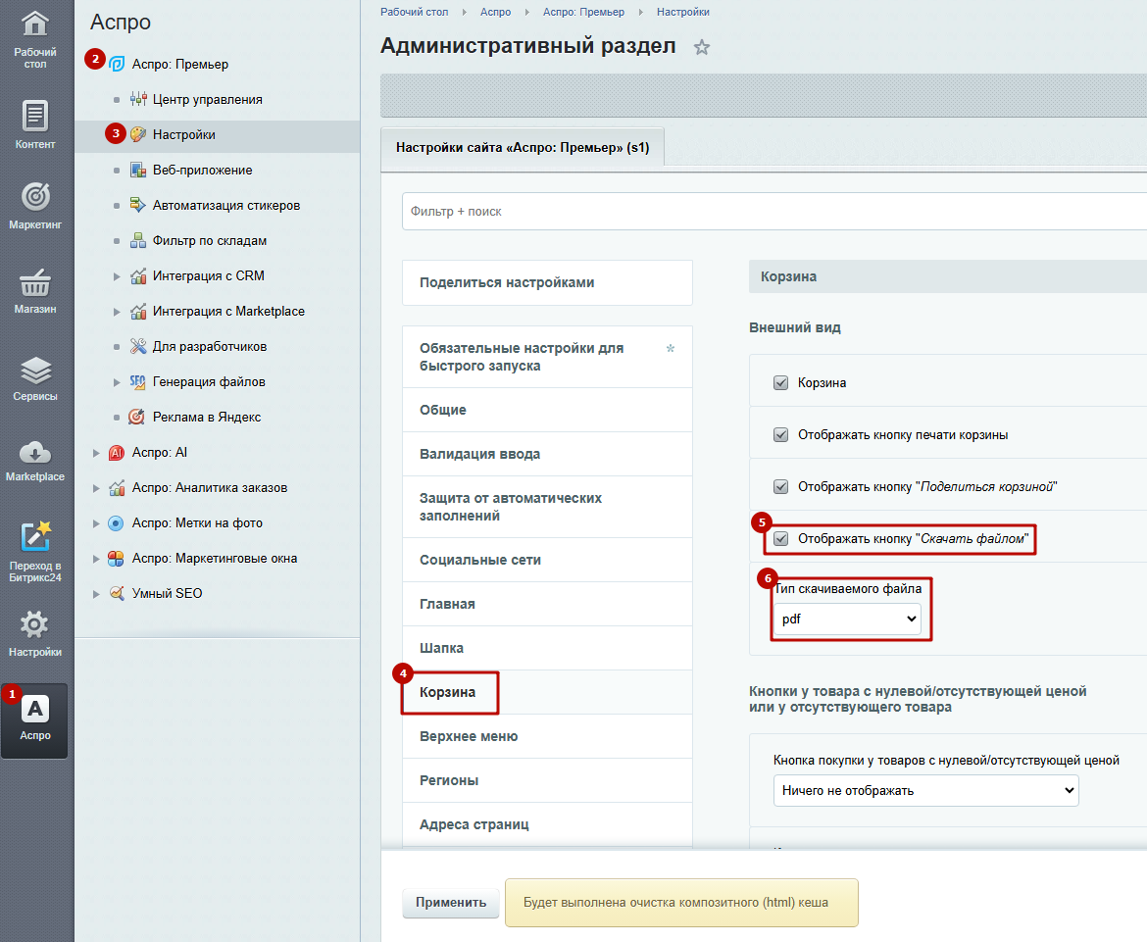The width and height of the screenshot is (1147, 942).
Task: Open the Маркетинг section icon
Action: coord(35,196)
